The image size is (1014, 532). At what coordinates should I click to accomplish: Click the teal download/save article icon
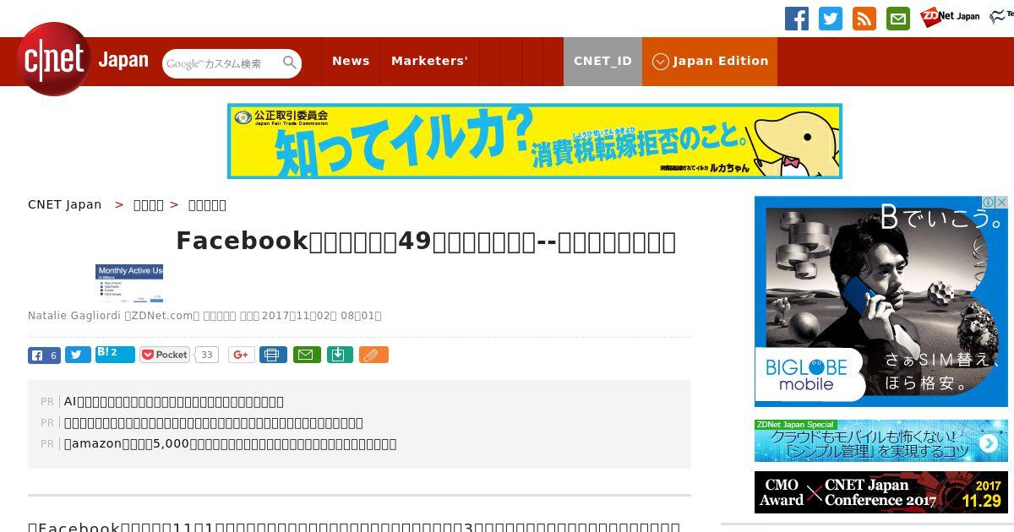coord(339,355)
